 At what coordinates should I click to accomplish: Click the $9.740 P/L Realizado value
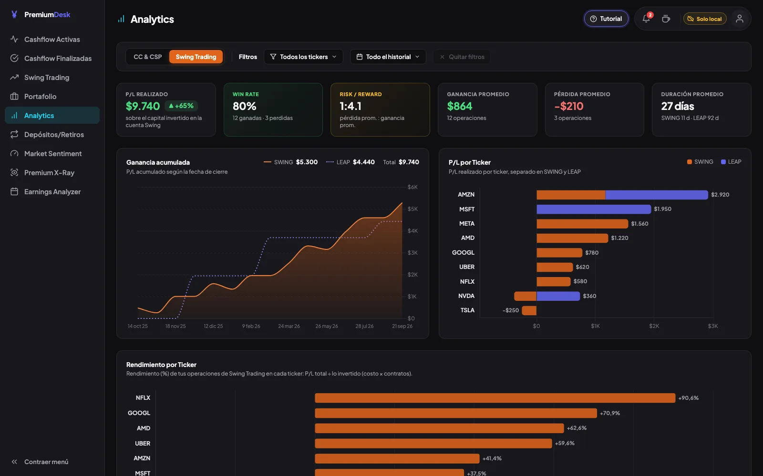pyautogui.click(x=143, y=106)
